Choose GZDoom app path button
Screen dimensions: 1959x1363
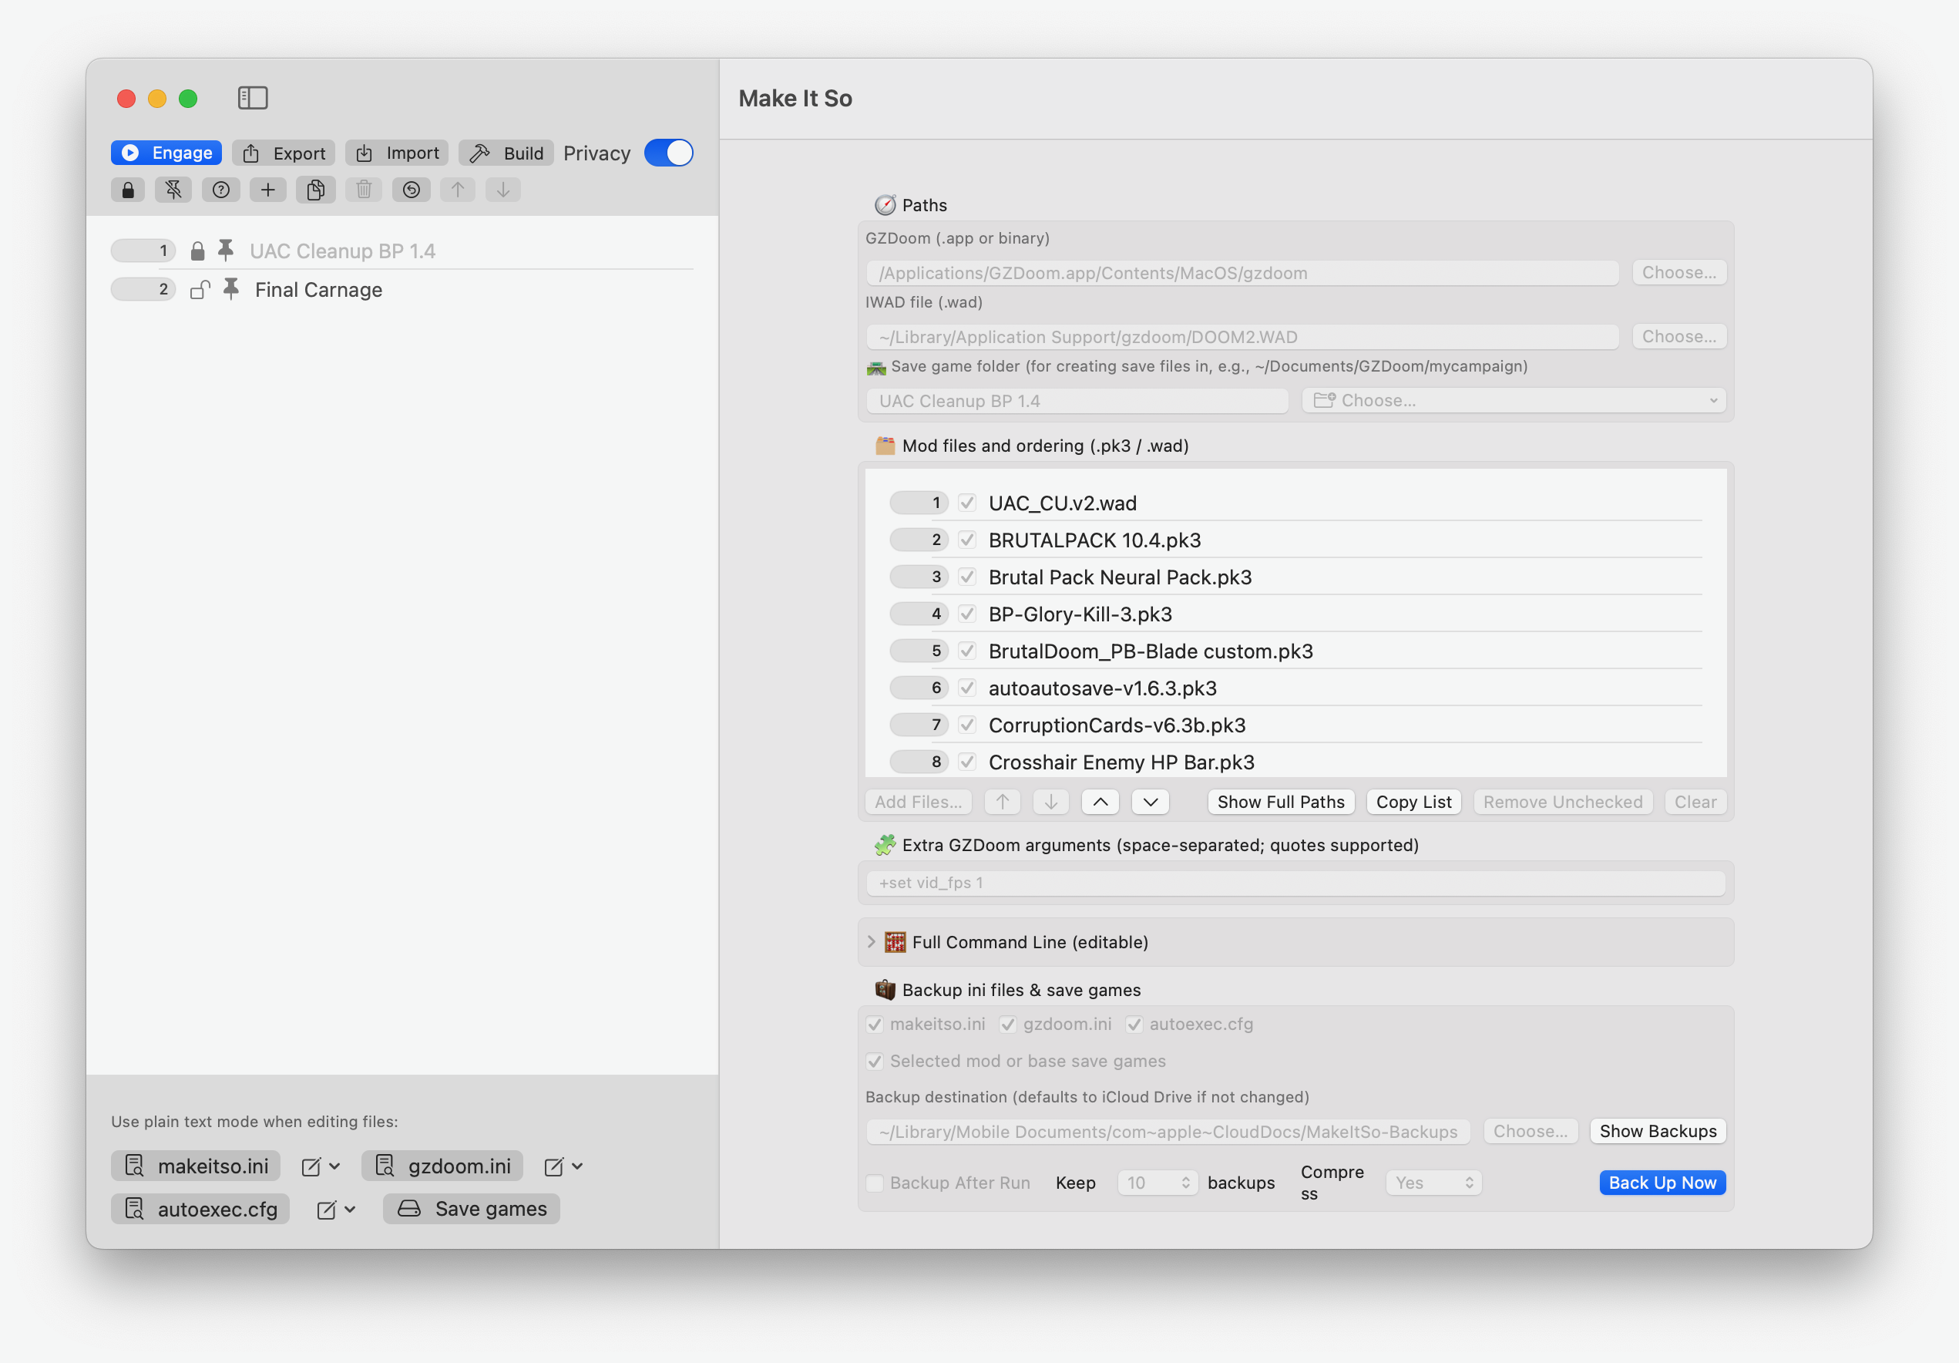coord(1679,272)
